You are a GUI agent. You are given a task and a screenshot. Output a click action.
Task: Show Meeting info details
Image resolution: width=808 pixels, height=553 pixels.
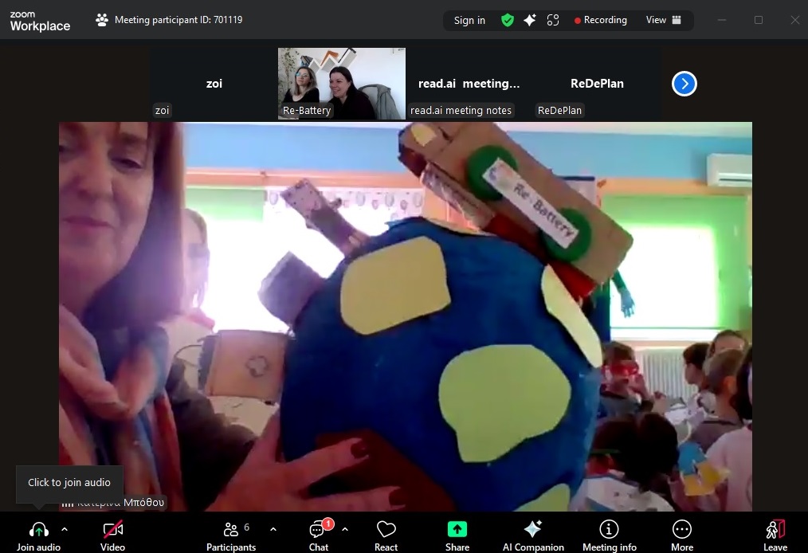tap(609, 530)
